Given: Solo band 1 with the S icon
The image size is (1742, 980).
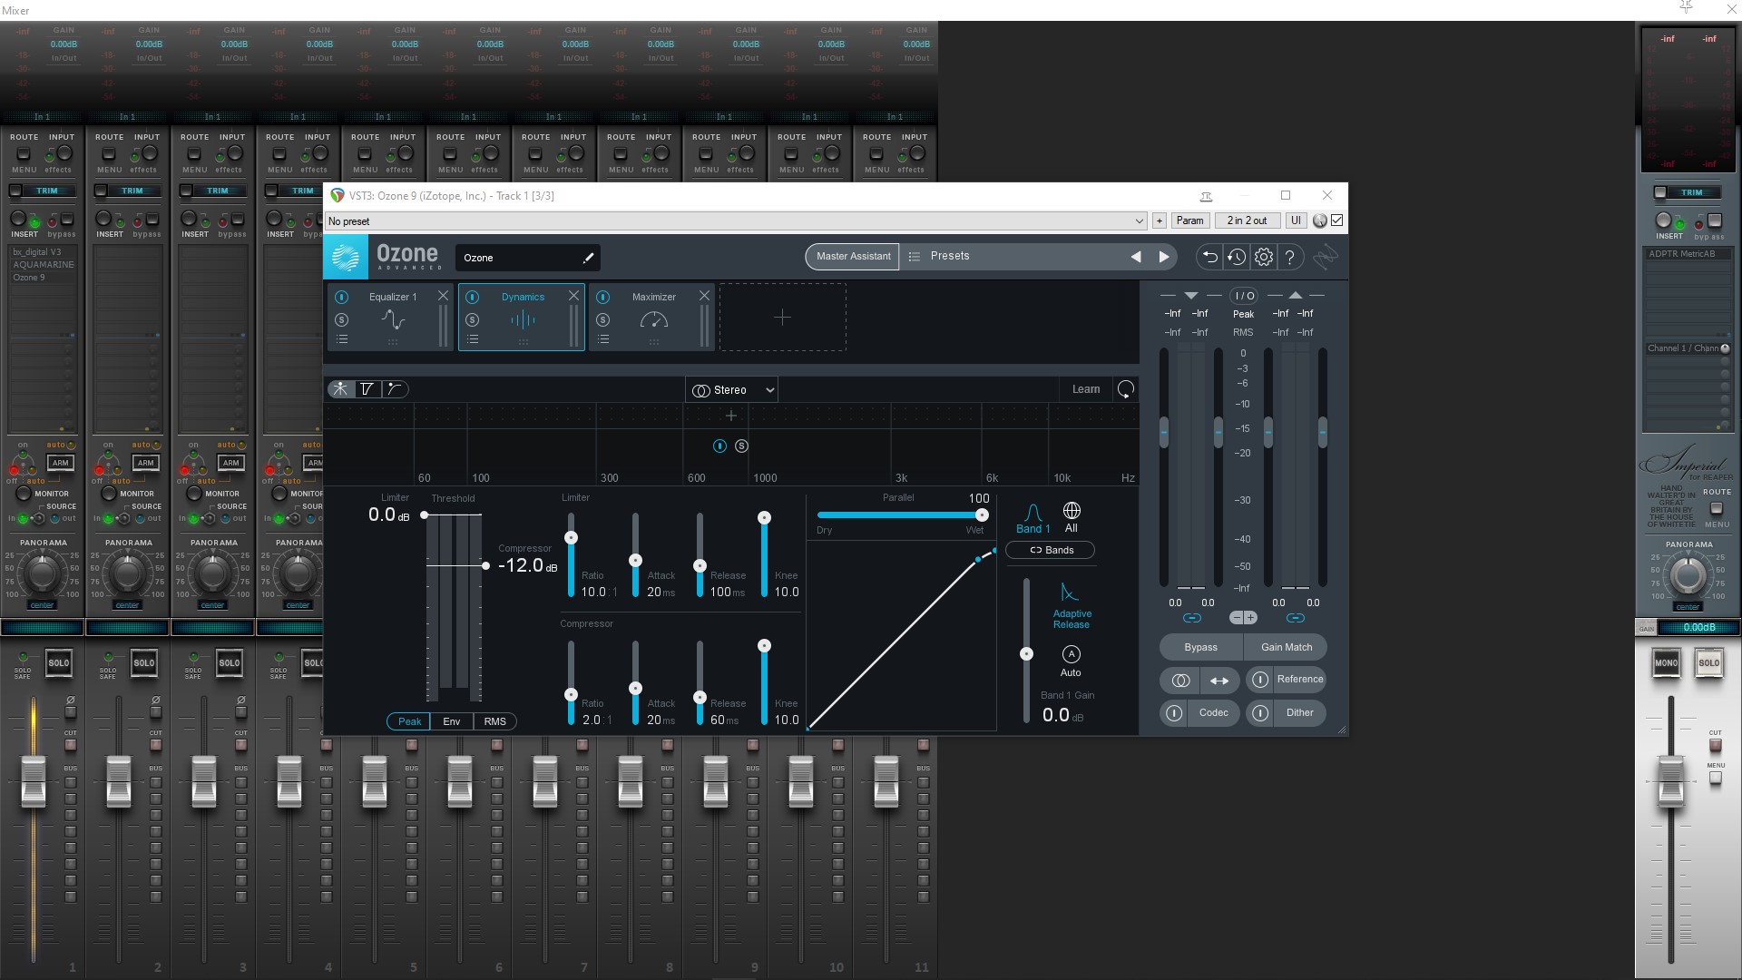Looking at the screenshot, I should coord(742,446).
